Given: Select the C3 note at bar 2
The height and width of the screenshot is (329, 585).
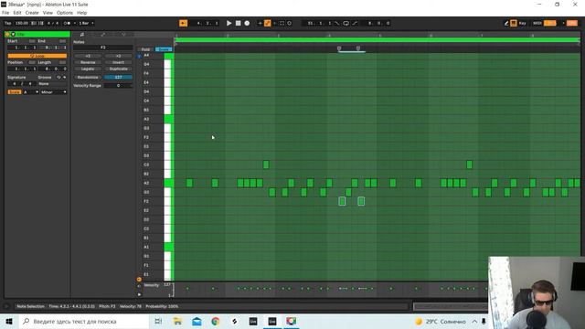Looking at the screenshot, I should click(266, 164).
